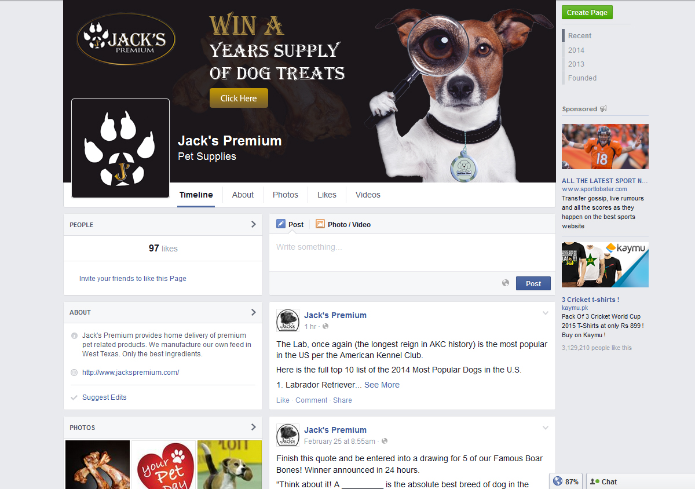The image size is (695, 489).
Task: Click the Write something text field
Action: tap(412, 253)
